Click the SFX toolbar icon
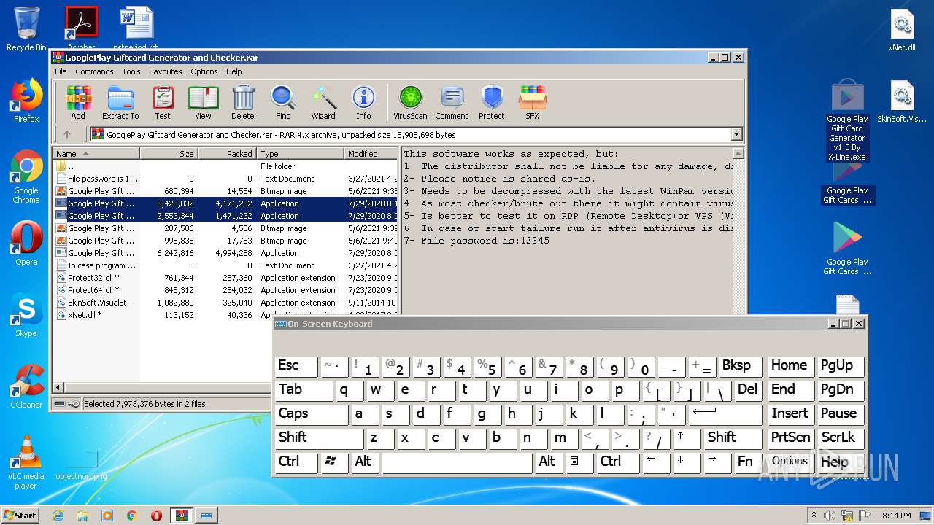The image size is (934, 525). click(x=533, y=102)
